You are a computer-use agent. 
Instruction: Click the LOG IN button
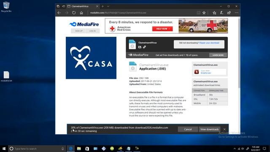click(x=92, y=31)
